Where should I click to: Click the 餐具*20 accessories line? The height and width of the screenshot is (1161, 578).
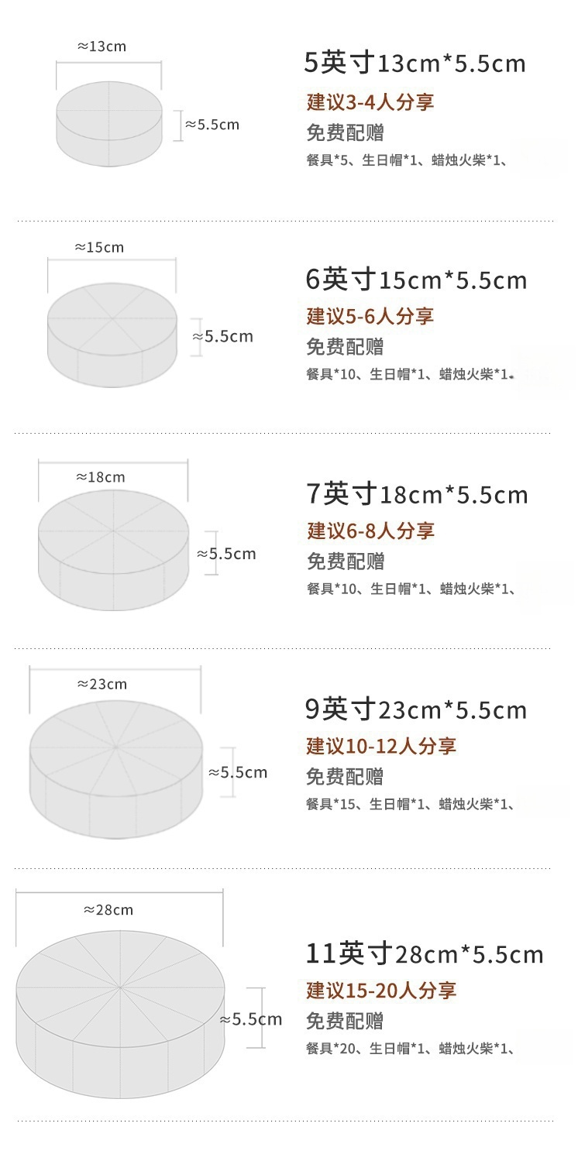[x=411, y=1049]
